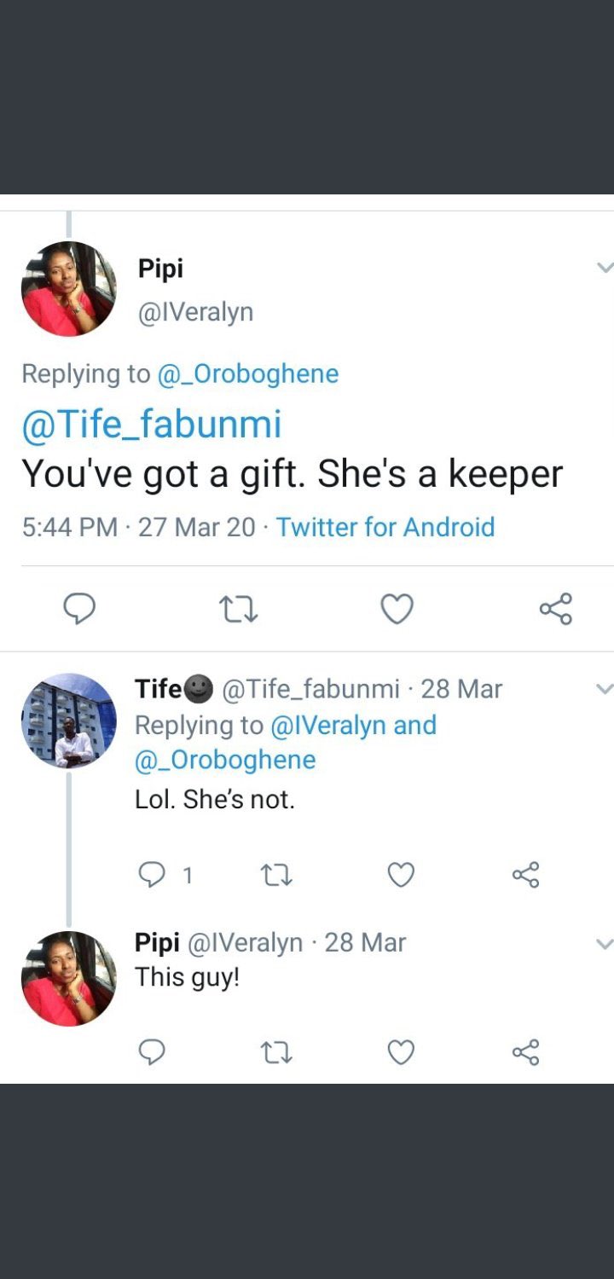Share Tife's "Lol. She's not." reply
Screen dimensions: 614x1279
pos(526,875)
